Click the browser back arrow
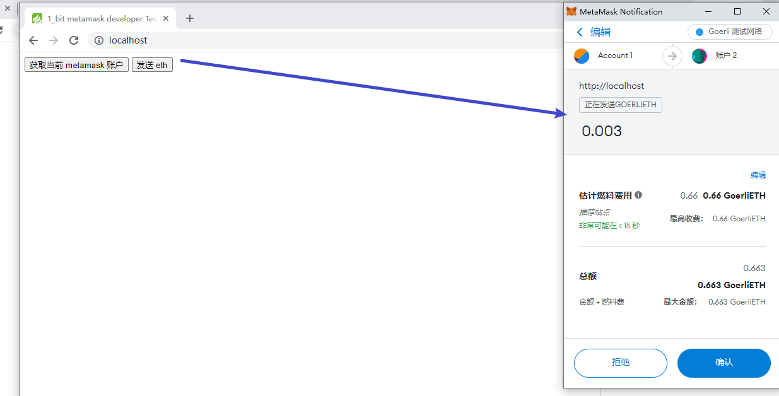The width and height of the screenshot is (779, 396). tap(33, 40)
